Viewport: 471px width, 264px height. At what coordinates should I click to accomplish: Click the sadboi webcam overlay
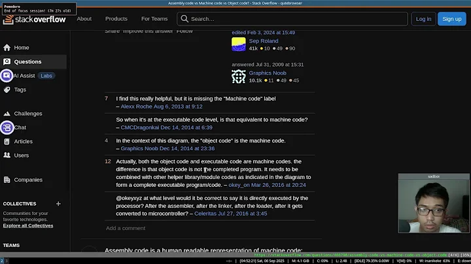coord(434,203)
